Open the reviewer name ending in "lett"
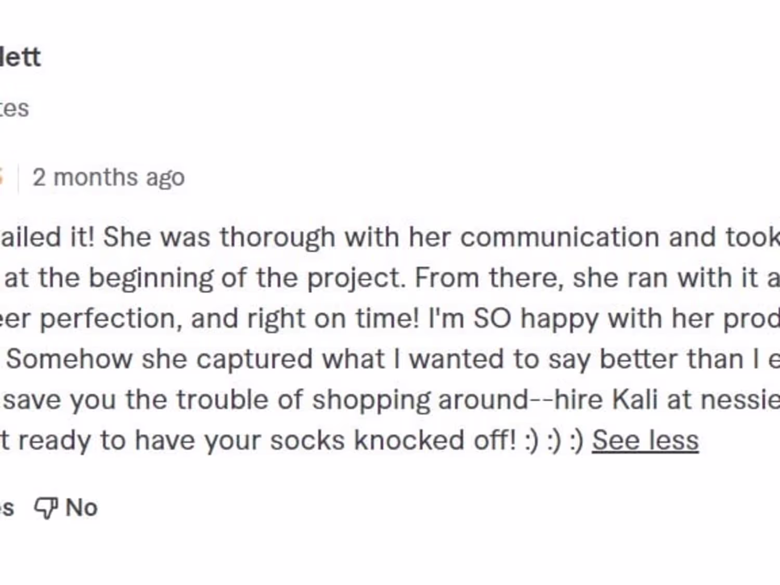 tap(20, 57)
